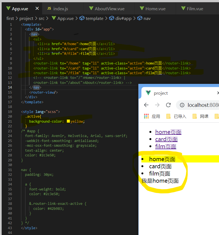Click line number 14 in the gutter

tap(10, 87)
